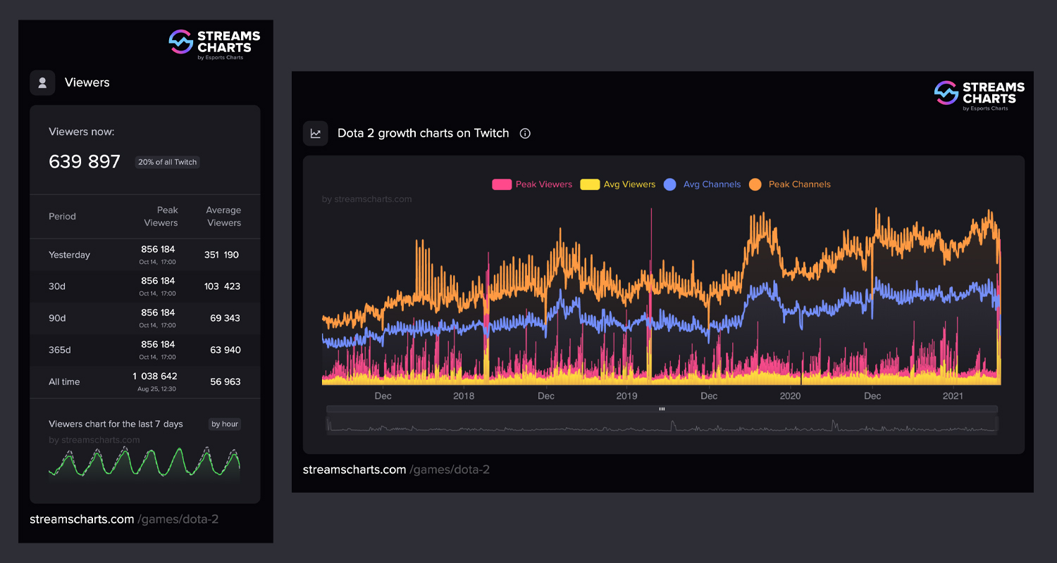
Task: Click the 639 897 viewers now value
Action: pos(85,162)
